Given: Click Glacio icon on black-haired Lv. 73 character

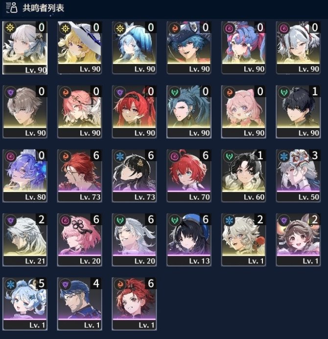Looking at the screenshot, I should pos(120,156).
